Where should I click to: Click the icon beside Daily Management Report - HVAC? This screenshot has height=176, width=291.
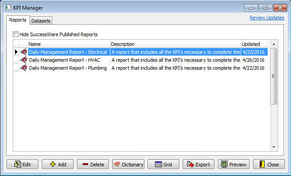24,60
